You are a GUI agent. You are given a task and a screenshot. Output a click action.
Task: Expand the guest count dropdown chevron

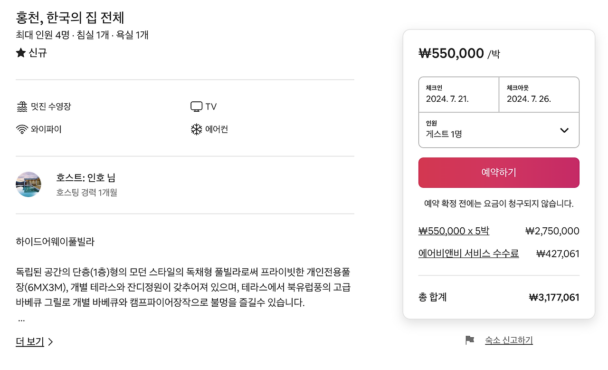pos(564,130)
